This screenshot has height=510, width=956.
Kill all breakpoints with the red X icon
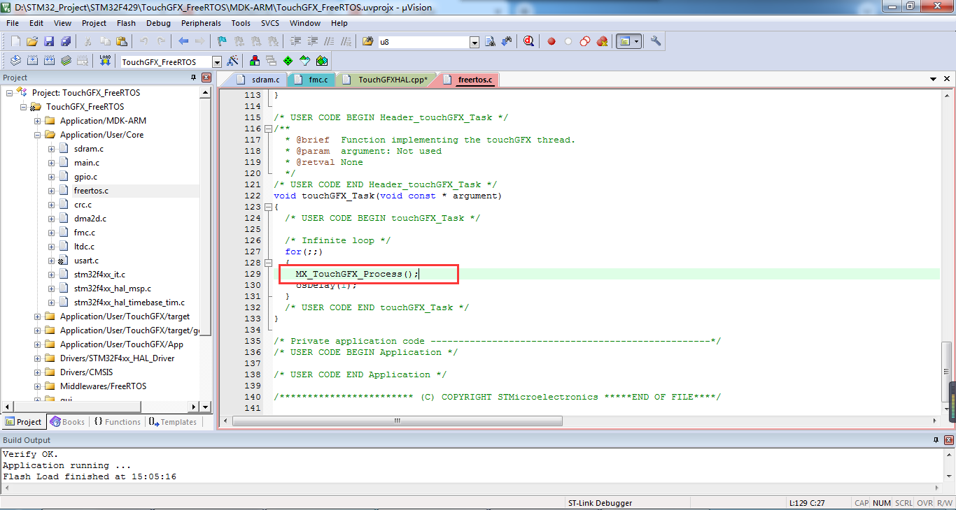pos(602,42)
